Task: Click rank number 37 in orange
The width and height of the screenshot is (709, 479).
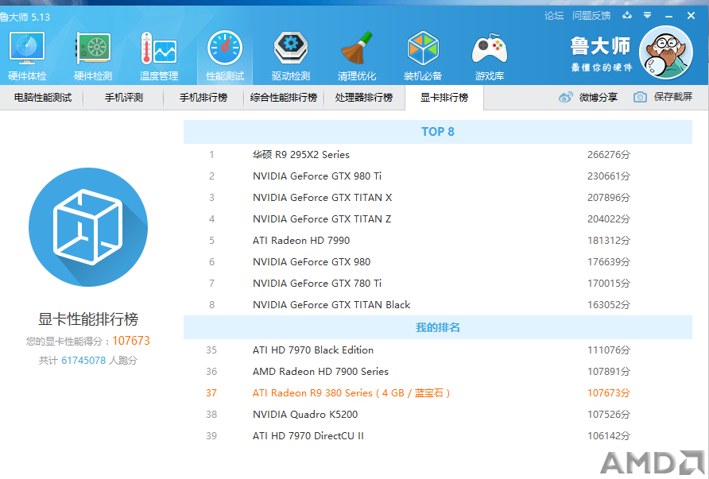Action: coord(211,393)
